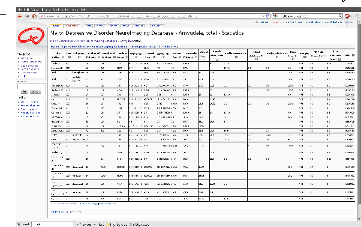Click the user icon next to the username link
The width and height of the screenshot is (361, 227).
pos(257,22)
